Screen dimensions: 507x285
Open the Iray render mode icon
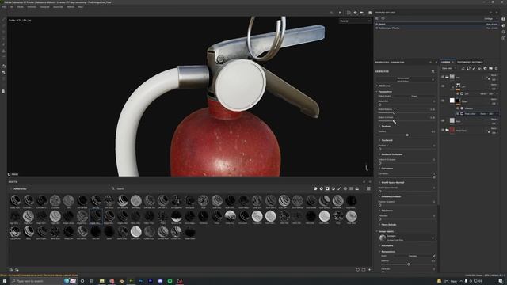point(370,13)
